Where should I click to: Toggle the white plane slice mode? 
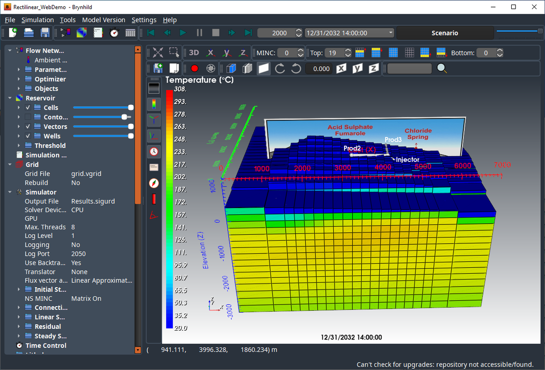click(263, 68)
